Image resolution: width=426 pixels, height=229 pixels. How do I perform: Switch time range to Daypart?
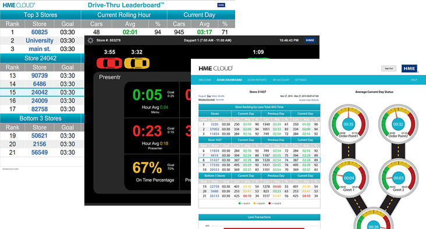pos(202,96)
